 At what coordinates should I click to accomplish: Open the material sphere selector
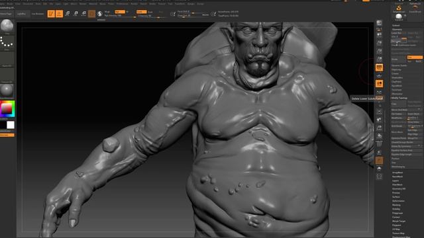pos(7,91)
